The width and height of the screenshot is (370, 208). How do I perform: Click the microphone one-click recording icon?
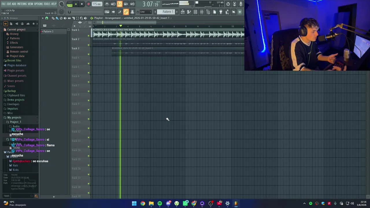click(x=240, y=4)
